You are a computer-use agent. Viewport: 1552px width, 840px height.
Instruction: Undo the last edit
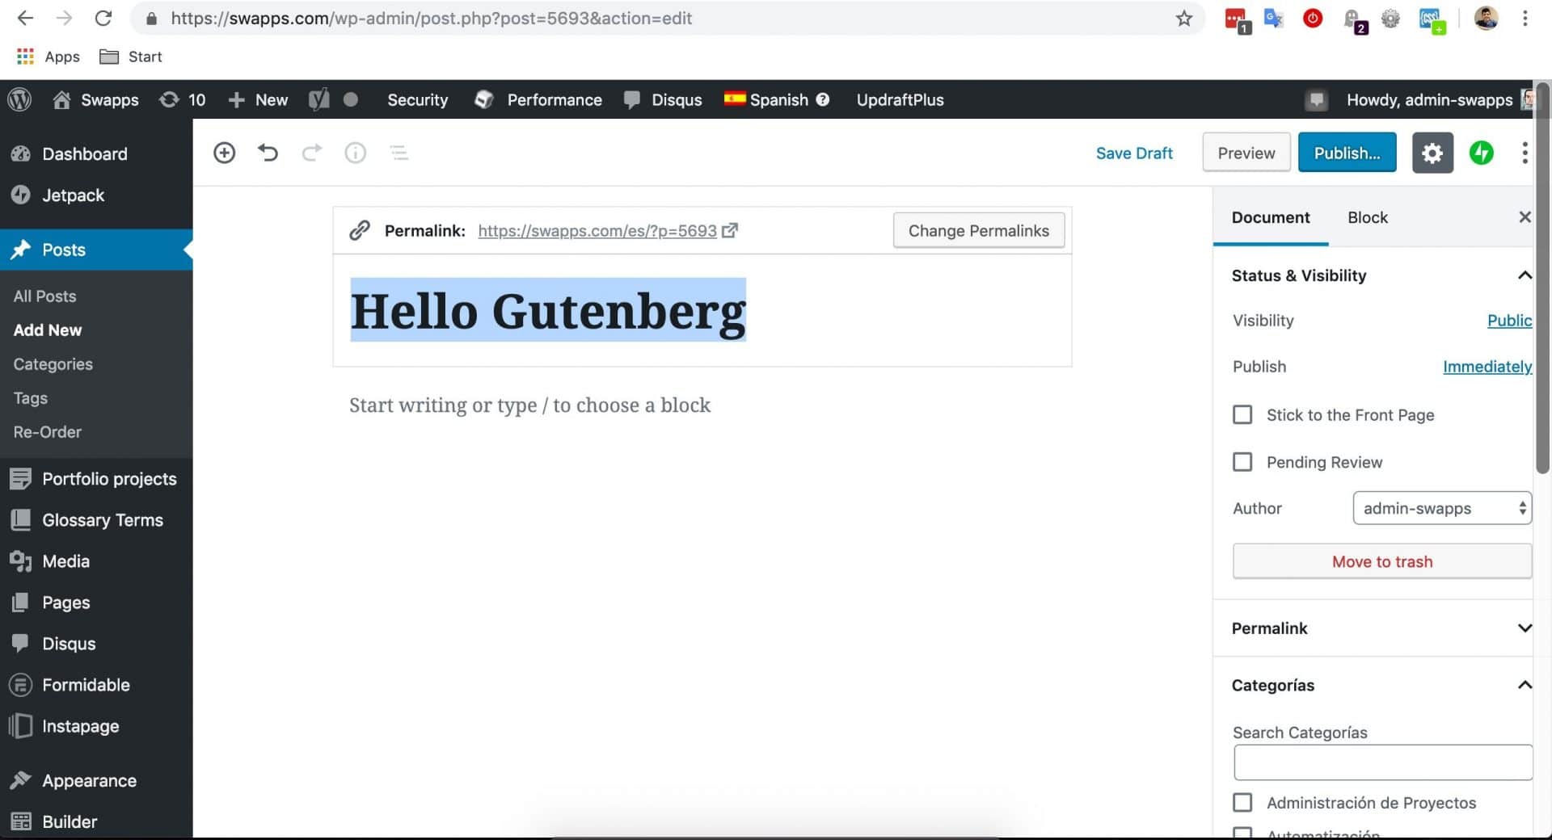[268, 153]
